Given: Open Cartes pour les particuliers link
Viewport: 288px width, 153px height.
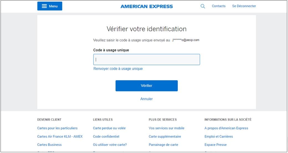Looking at the screenshot, I should tap(57, 128).
